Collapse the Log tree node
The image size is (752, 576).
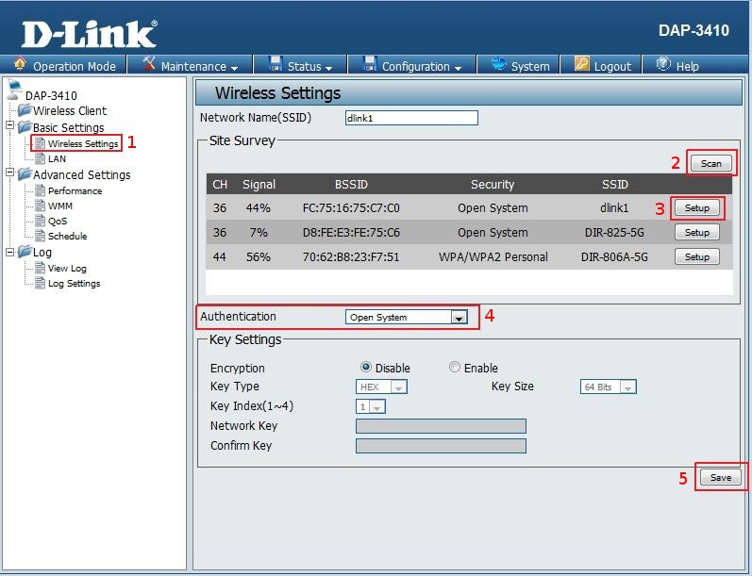tap(10, 252)
